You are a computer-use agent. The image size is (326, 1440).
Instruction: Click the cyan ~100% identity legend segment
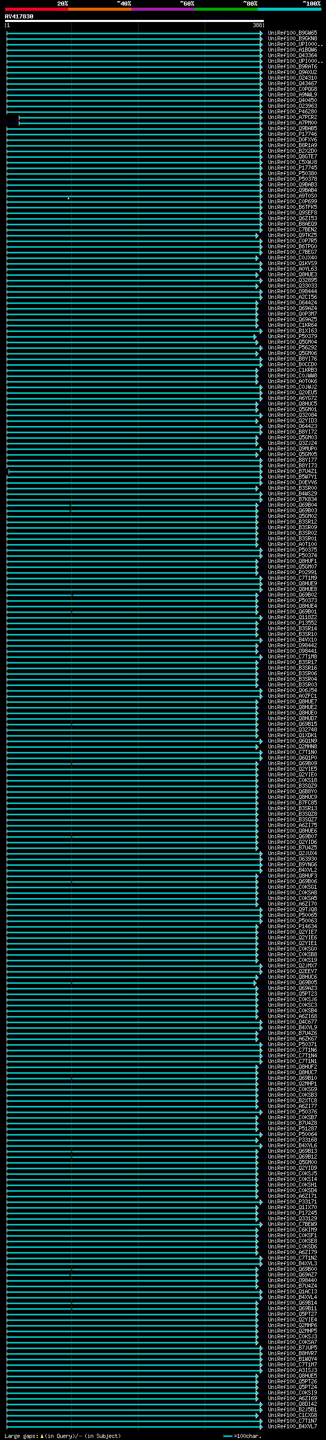pos(289,9)
